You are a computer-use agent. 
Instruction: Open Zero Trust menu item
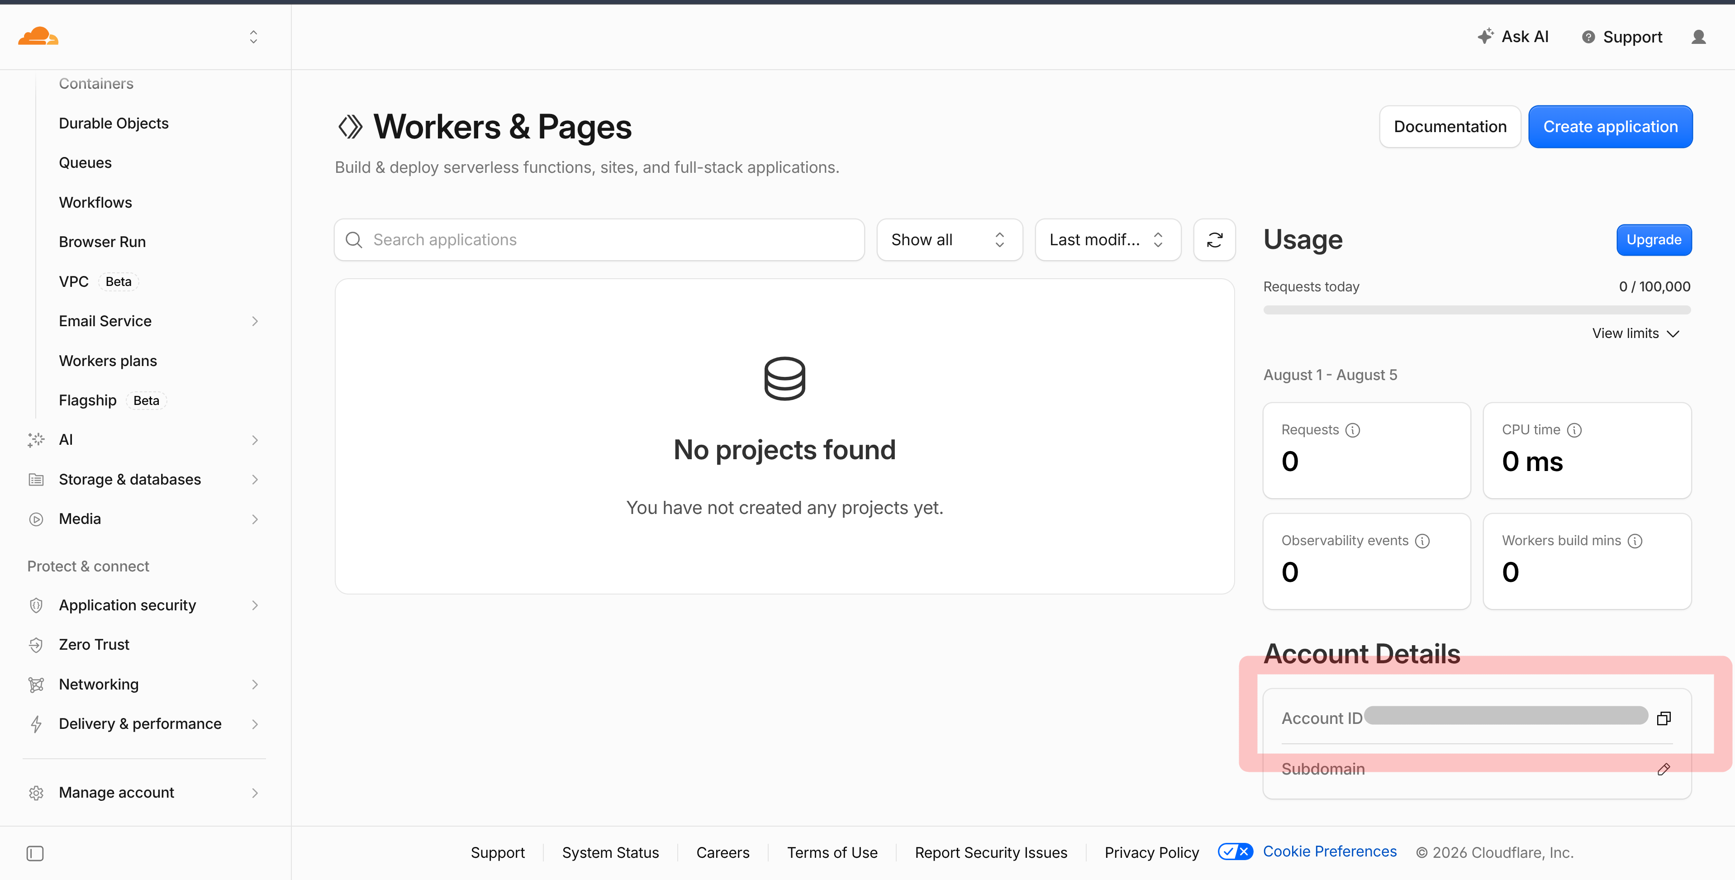pos(94,646)
